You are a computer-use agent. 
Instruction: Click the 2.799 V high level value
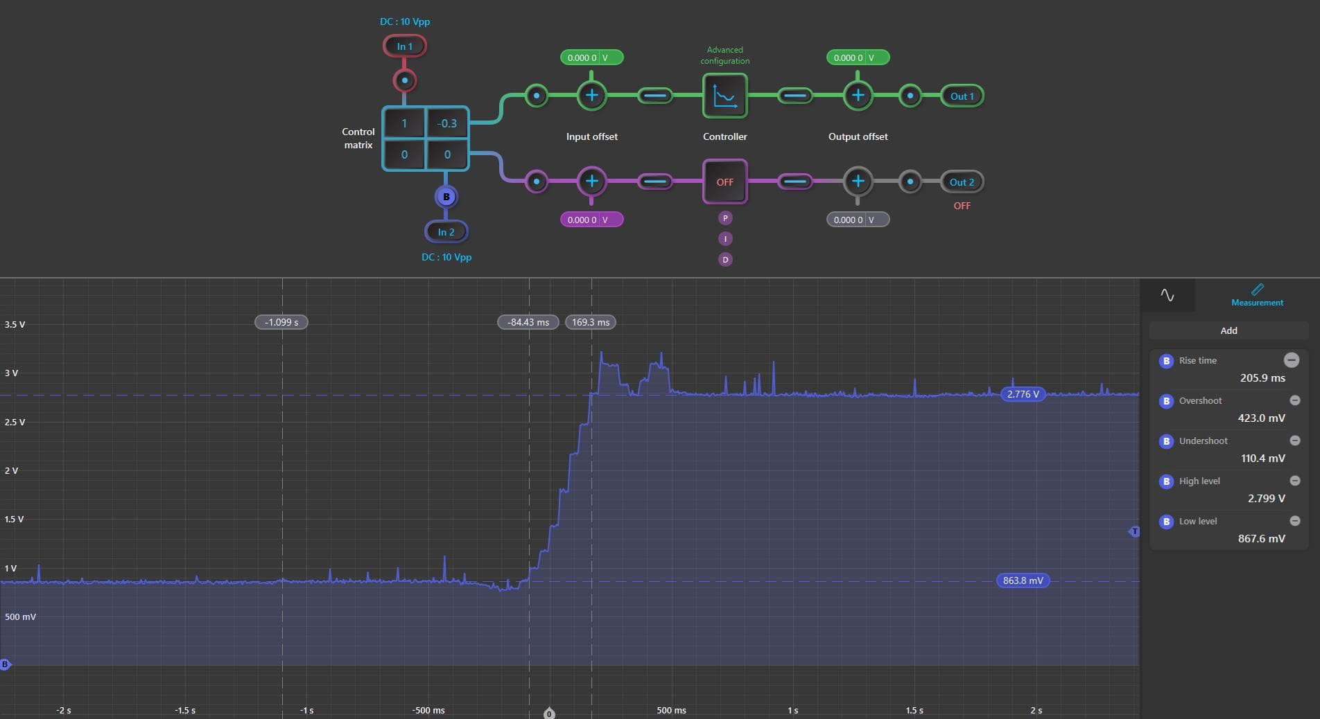1266,499
